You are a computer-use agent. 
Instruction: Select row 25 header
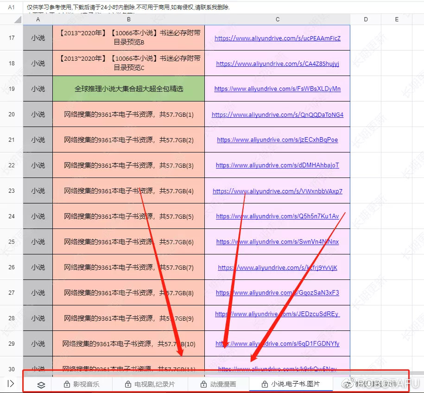[x=12, y=242]
